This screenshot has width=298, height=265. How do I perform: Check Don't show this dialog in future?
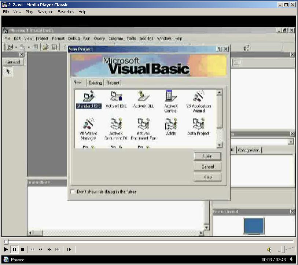73,192
